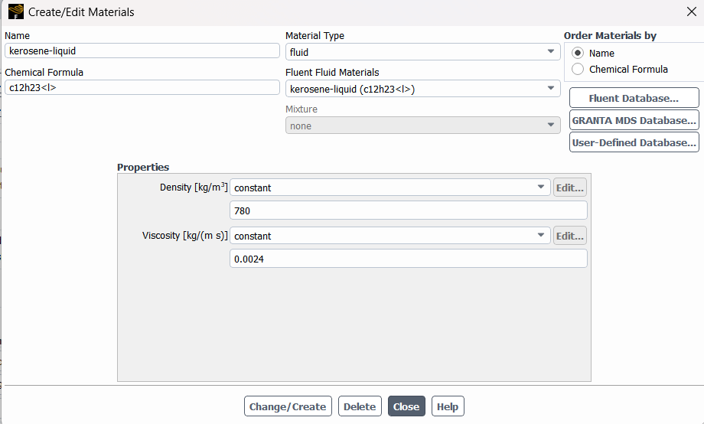The height and width of the screenshot is (424, 704).
Task: Open the Density method dropdown set to constant
Action: [389, 188]
